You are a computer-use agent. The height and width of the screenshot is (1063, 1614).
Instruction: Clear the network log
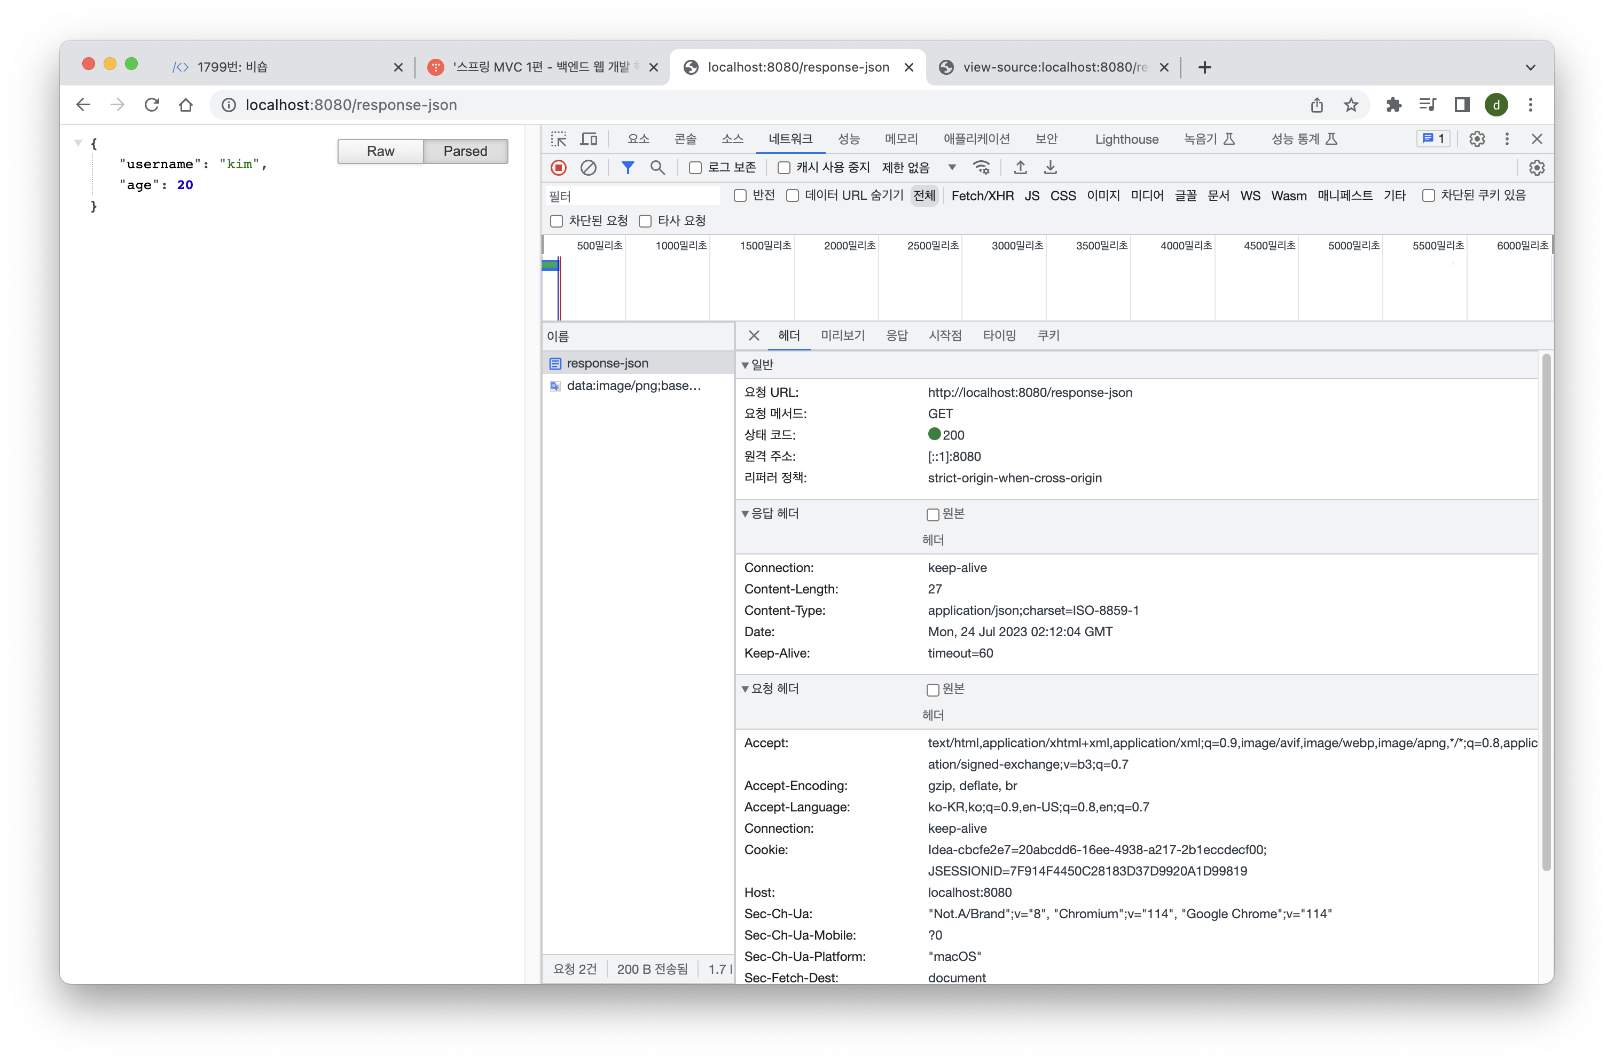click(588, 168)
